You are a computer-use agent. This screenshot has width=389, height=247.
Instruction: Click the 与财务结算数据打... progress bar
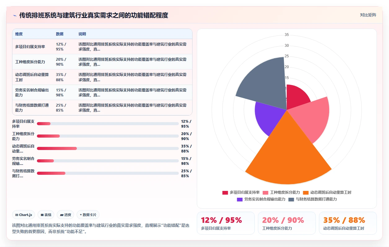click(108, 173)
